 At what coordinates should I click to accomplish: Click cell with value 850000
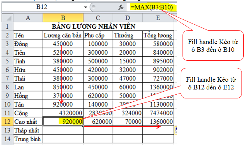pyautogui.click(x=63, y=87)
